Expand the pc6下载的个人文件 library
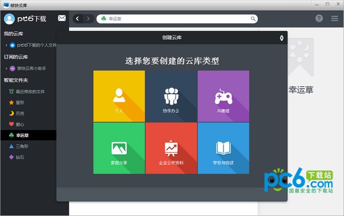 click(x=6, y=45)
